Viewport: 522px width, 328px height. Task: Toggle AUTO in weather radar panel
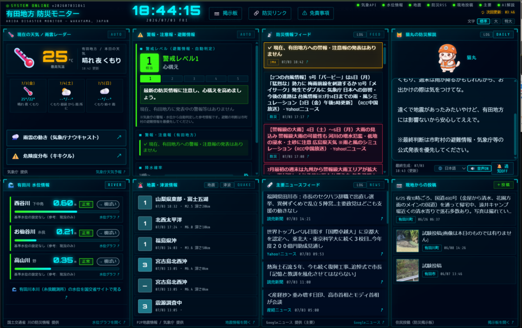click(x=116, y=34)
